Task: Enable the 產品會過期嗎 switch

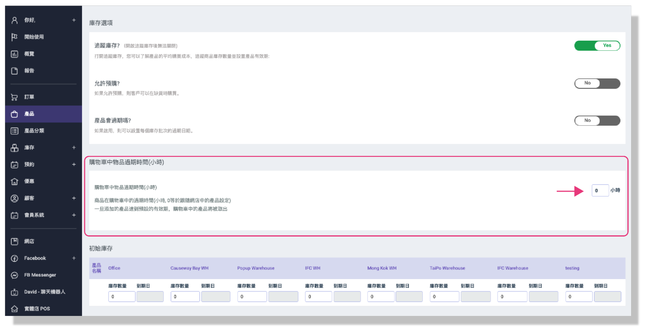Action: (x=597, y=121)
